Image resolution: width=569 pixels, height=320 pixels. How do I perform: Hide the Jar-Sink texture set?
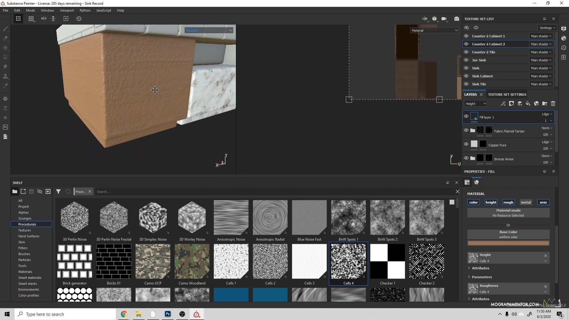pyautogui.click(x=466, y=60)
